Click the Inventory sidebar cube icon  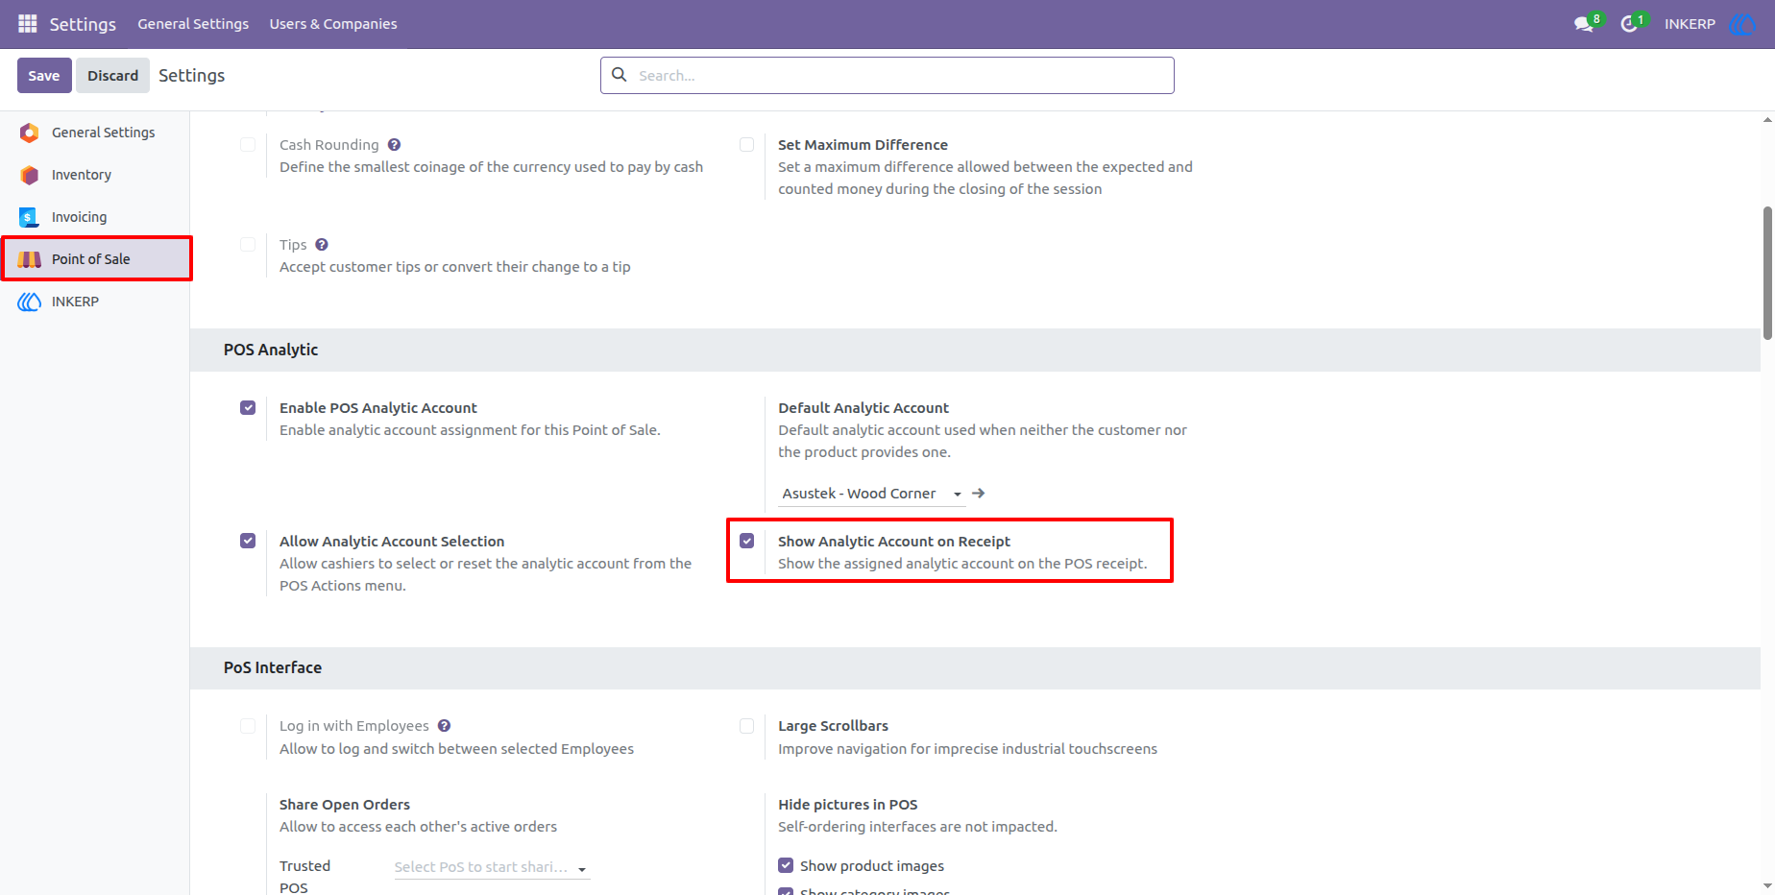tap(30, 175)
